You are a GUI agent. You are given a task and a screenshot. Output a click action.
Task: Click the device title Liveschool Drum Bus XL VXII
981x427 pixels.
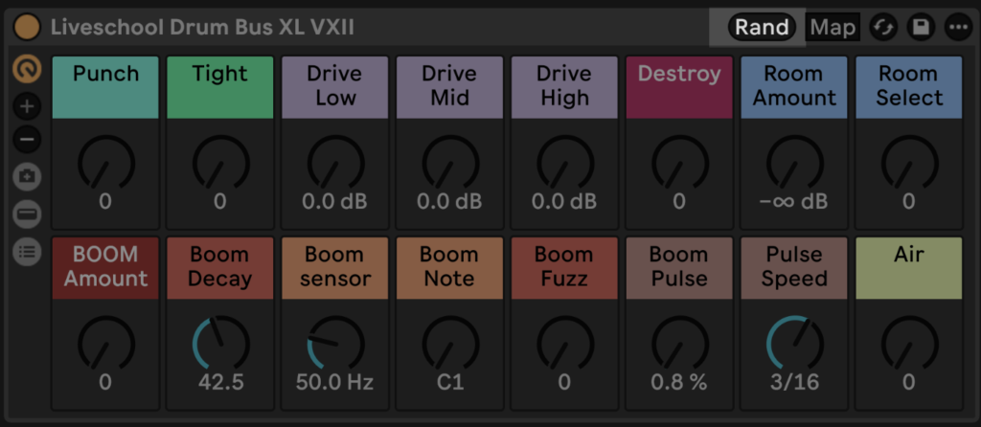coord(202,28)
